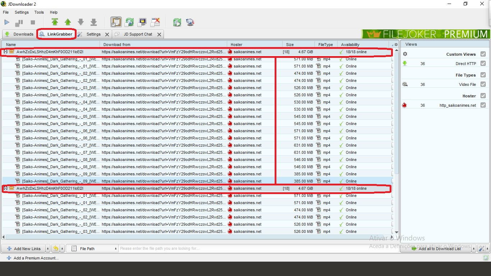Move selection down with gray down arrow
The width and height of the screenshot is (491, 276).
[81, 22]
